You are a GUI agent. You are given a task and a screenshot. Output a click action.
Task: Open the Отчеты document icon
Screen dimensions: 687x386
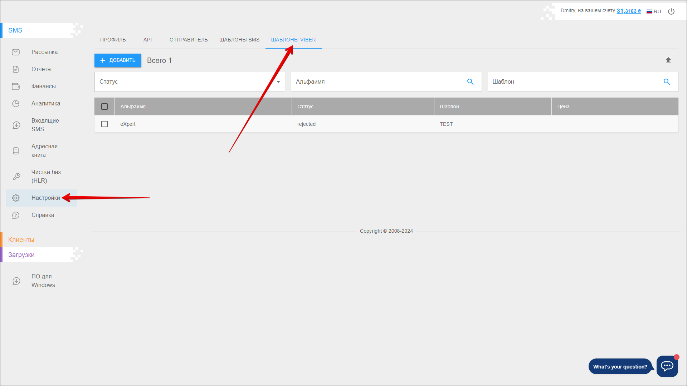point(16,69)
